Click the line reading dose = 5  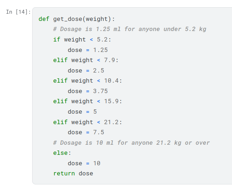pyautogui.click(x=82, y=112)
